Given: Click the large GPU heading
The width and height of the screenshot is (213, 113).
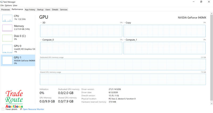Looking at the screenshot, I should [x=44, y=17].
